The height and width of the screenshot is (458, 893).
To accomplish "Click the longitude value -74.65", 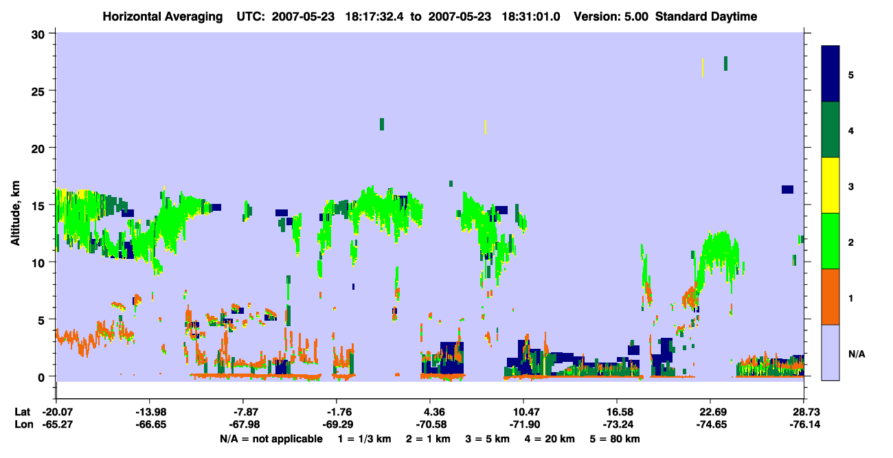I will (x=710, y=425).
